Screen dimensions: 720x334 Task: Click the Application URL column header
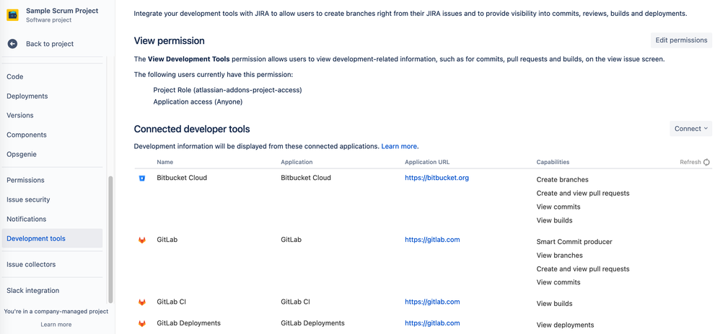[427, 162]
